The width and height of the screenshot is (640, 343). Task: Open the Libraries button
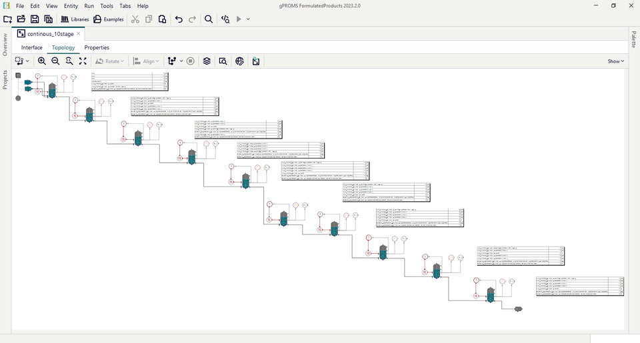[x=75, y=19]
